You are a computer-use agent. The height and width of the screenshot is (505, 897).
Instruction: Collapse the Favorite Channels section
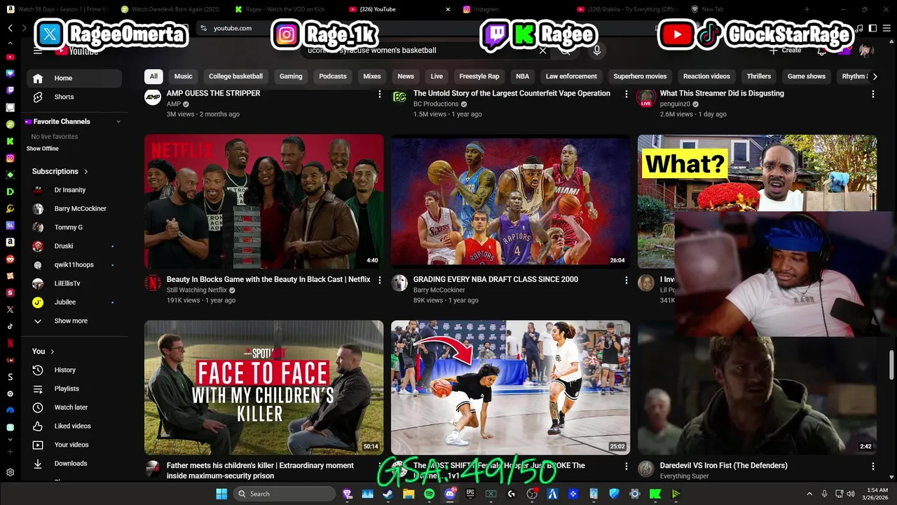click(118, 121)
